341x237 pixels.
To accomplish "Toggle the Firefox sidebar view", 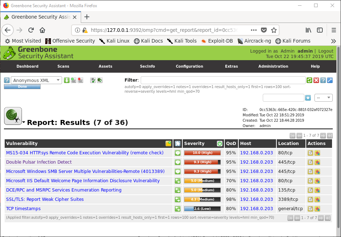I will coord(320,30).
